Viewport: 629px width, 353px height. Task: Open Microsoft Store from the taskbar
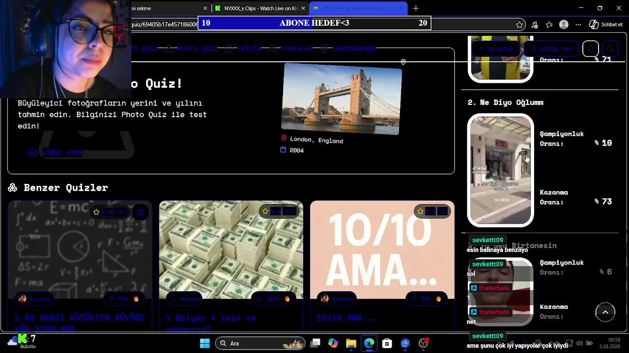click(x=387, y=343)
